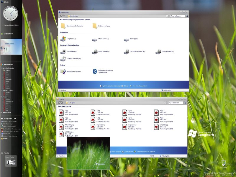This screenshot has width=236, height=177.
Task: Click the Slideshow picture thumbnail in sidebar
Action: click(11, 47)
